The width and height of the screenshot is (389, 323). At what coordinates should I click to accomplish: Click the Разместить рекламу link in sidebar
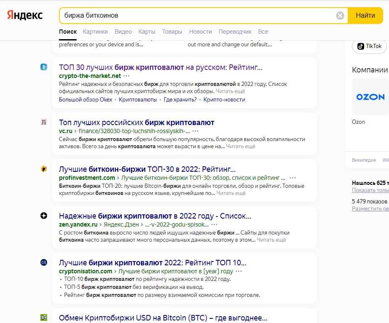click(370, 208)
